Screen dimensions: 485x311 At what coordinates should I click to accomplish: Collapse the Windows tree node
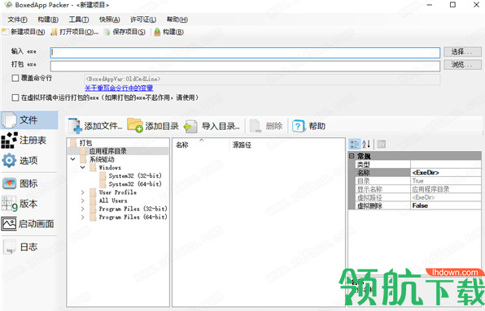point(82,167)
